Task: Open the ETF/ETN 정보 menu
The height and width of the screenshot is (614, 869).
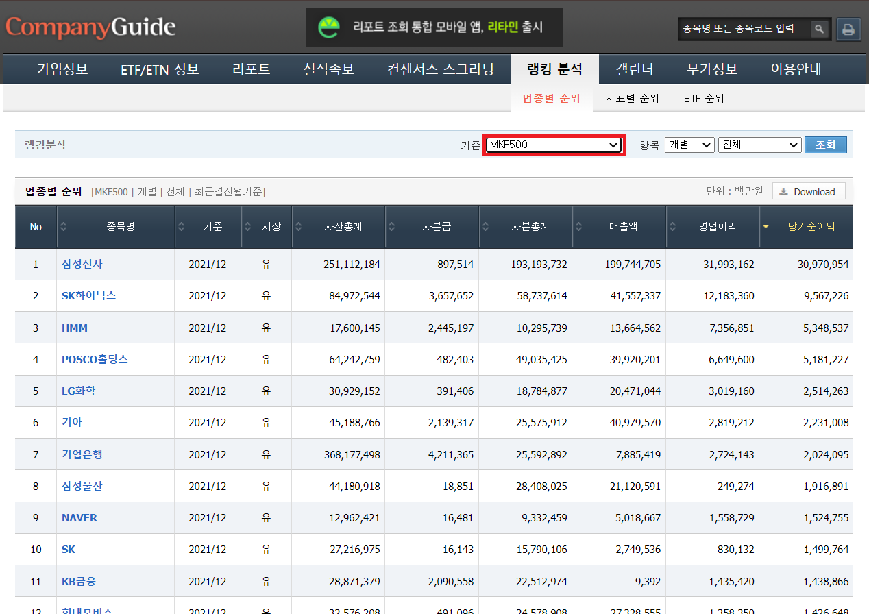Action: (x=160, y=69)
